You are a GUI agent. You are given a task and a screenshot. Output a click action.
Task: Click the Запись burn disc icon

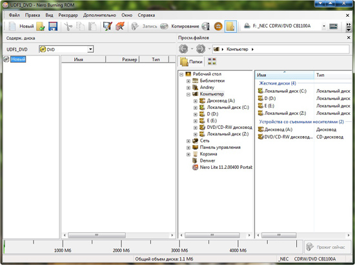click(x=135, y=26)
